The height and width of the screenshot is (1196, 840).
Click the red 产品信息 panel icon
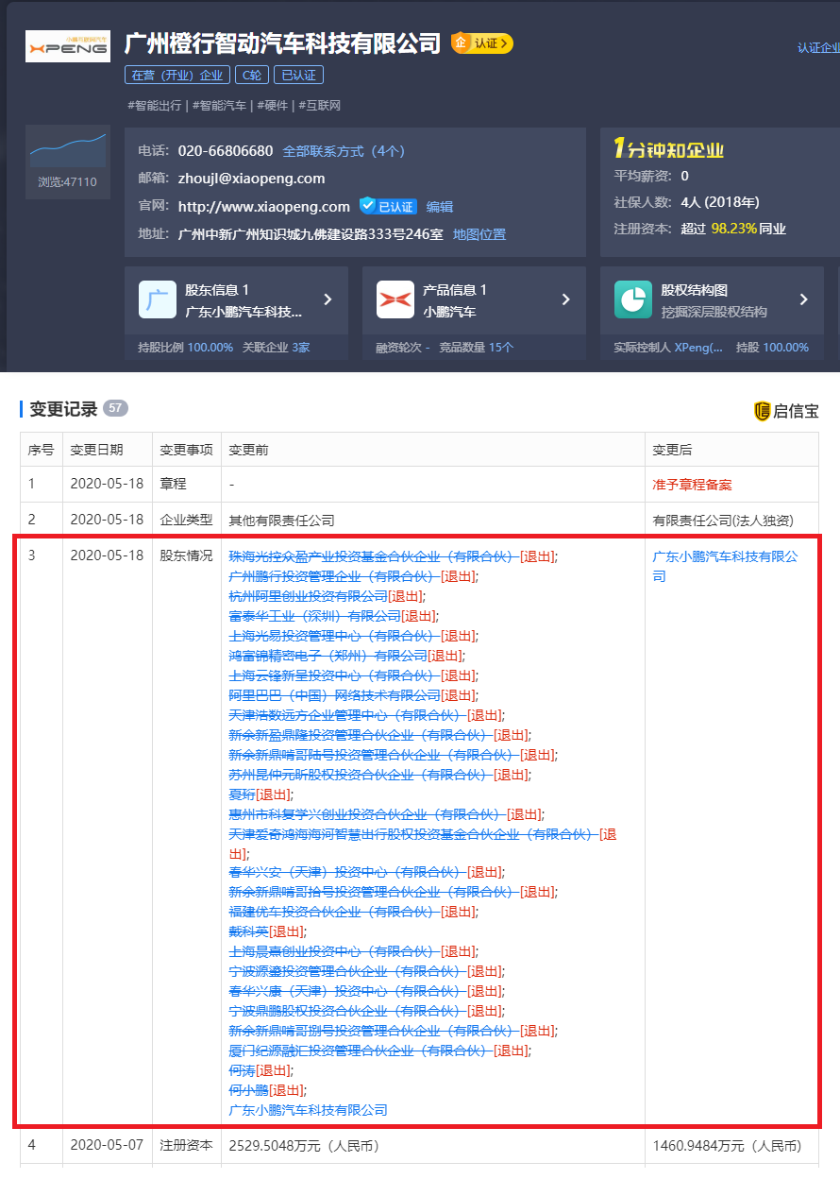coord(395,300)
